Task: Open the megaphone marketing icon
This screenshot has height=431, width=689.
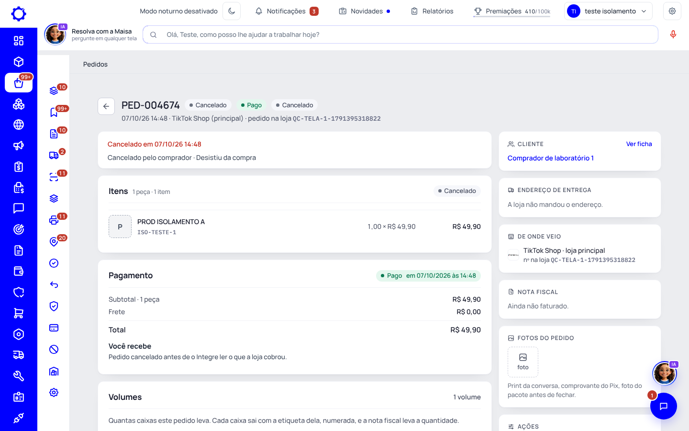Action: [19, 146]
